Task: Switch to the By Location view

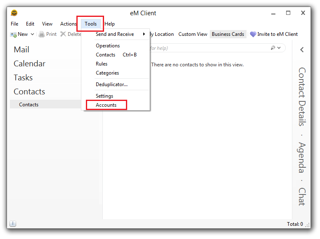Action: pyautogui.click(x=161, y=34)
